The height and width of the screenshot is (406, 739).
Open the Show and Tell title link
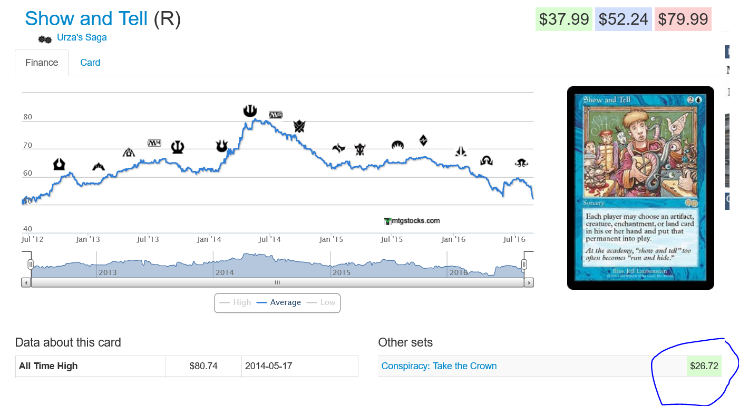click(86, 19)
